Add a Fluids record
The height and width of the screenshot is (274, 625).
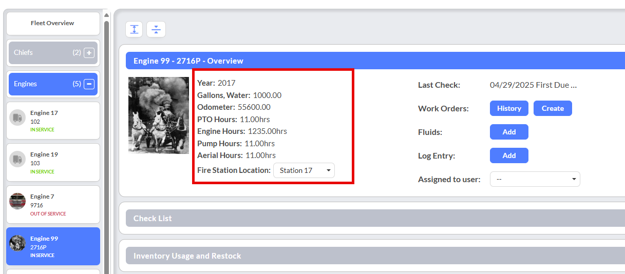click(509, 132)
